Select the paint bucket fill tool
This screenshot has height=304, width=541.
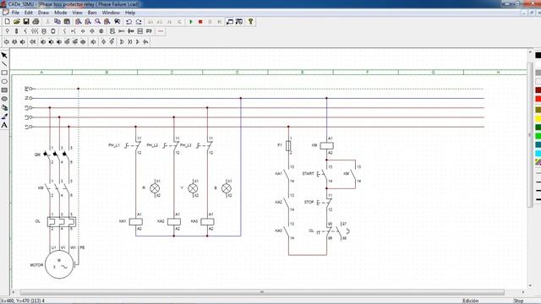pyautogui.click(x=4, y=107)
